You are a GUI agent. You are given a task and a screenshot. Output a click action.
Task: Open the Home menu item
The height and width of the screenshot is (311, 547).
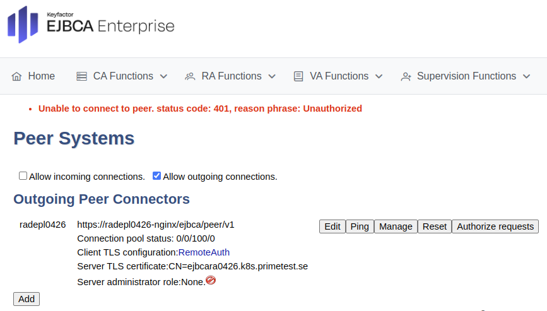[x=41, y=76]
